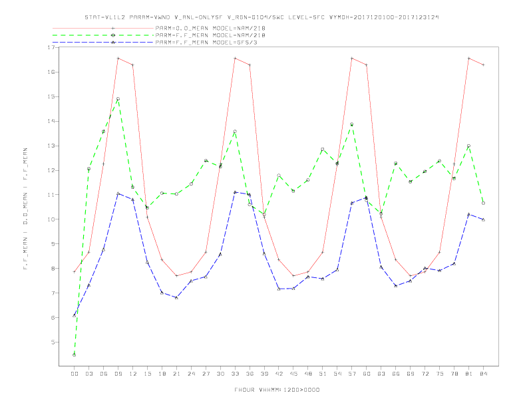Click x-axis tick label 81

click(x=469, y=374)
